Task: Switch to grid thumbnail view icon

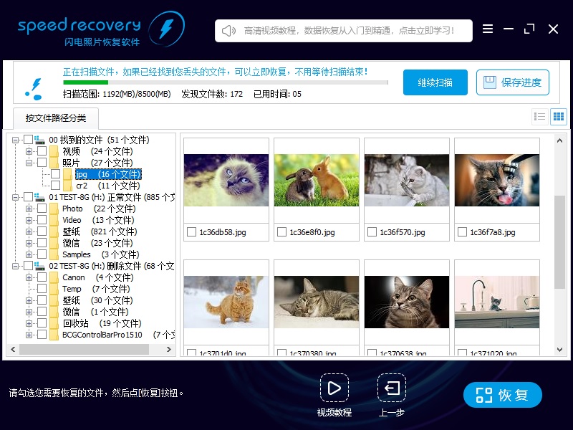Action: coord(559,117)
